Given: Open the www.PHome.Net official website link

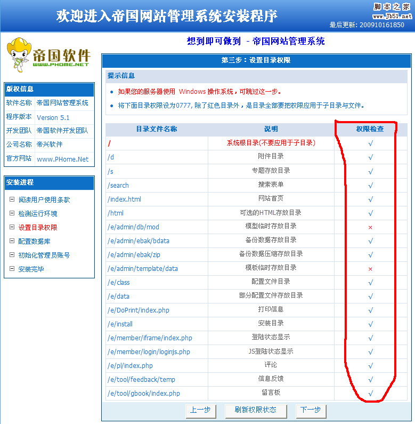Looking at the screenshot, I should point(63,159).
